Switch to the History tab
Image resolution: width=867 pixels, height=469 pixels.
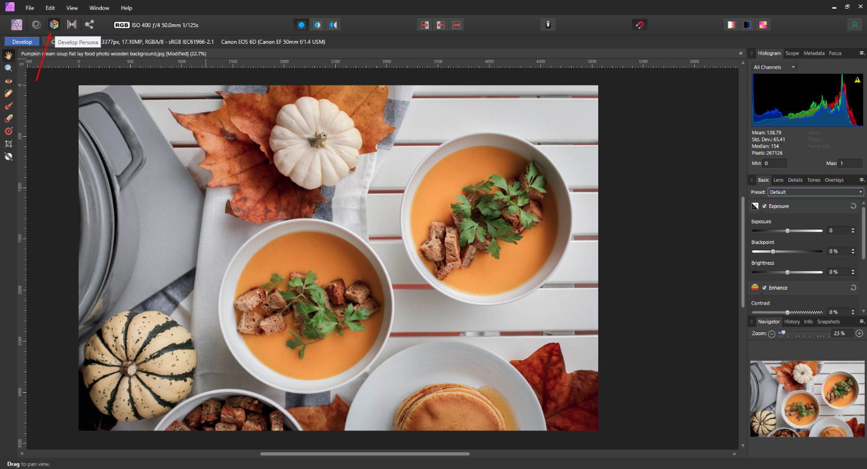coord(792,322)
